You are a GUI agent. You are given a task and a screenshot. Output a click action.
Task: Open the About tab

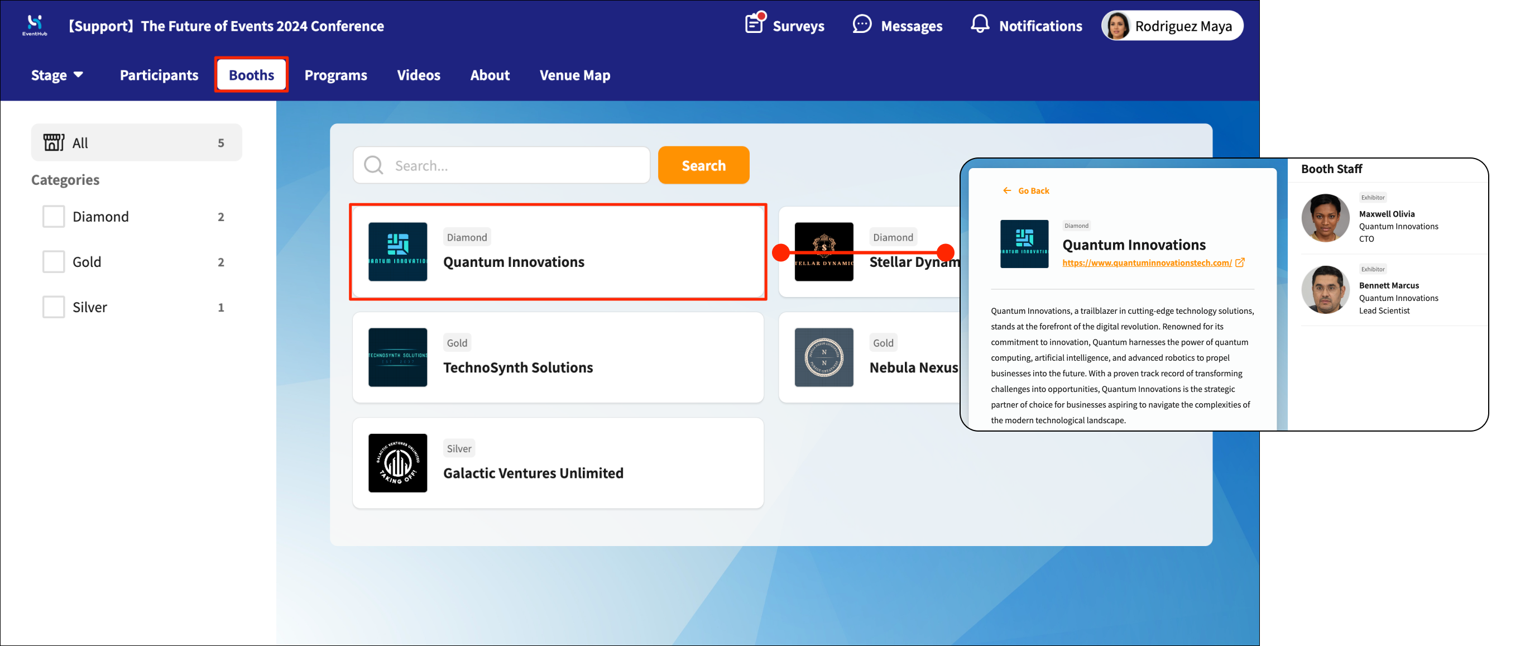tap(490, 75)
